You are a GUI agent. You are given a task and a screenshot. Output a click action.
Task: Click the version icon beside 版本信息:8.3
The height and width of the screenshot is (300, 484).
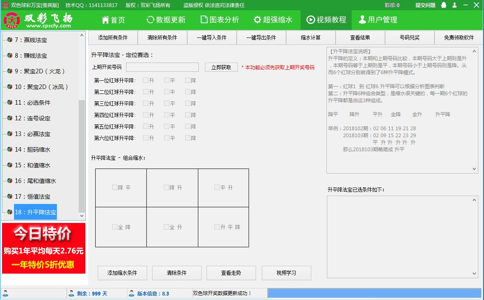[131, 293]
